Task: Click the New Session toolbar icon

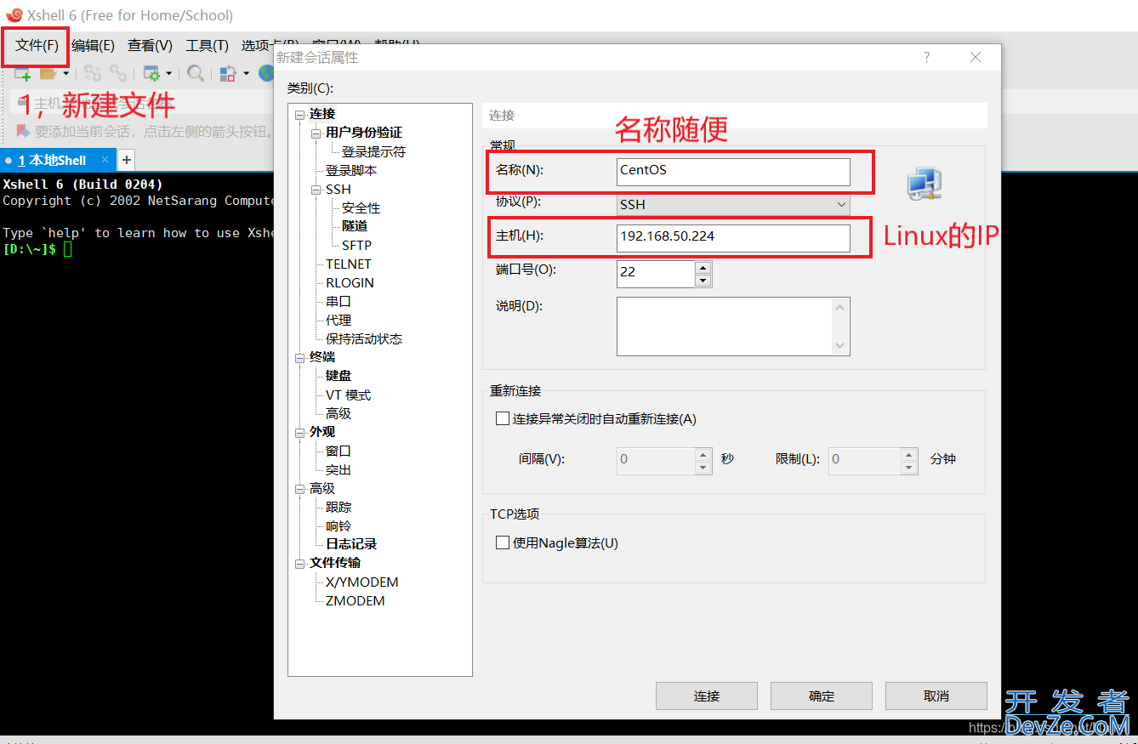Action: coord(22,74)
